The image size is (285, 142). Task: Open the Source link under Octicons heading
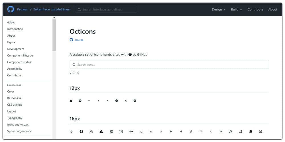79,40
